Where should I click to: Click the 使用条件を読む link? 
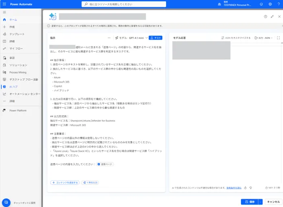[x=234, y=188]
